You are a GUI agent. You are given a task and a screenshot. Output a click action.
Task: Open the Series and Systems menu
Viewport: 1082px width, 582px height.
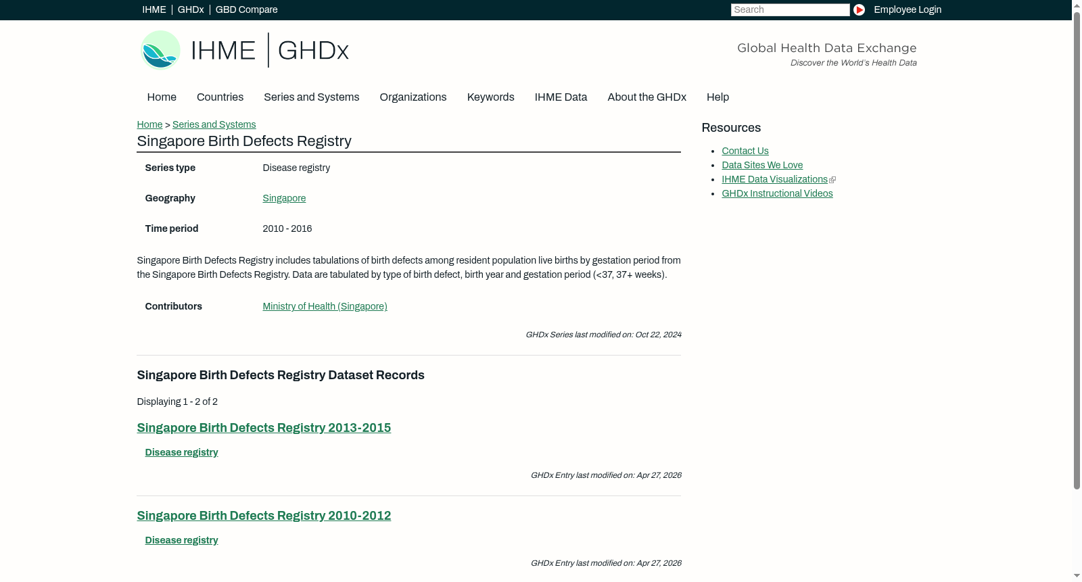tap(311, 97)
